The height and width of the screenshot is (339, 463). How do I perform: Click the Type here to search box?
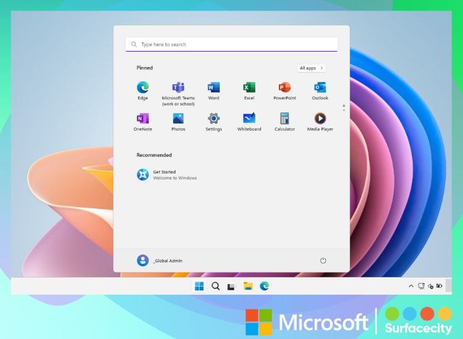coord(231,44)
